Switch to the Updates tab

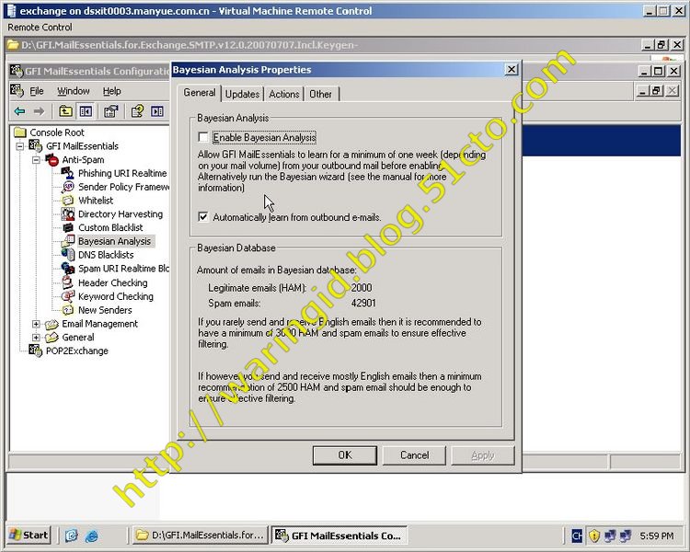(242, 94)
